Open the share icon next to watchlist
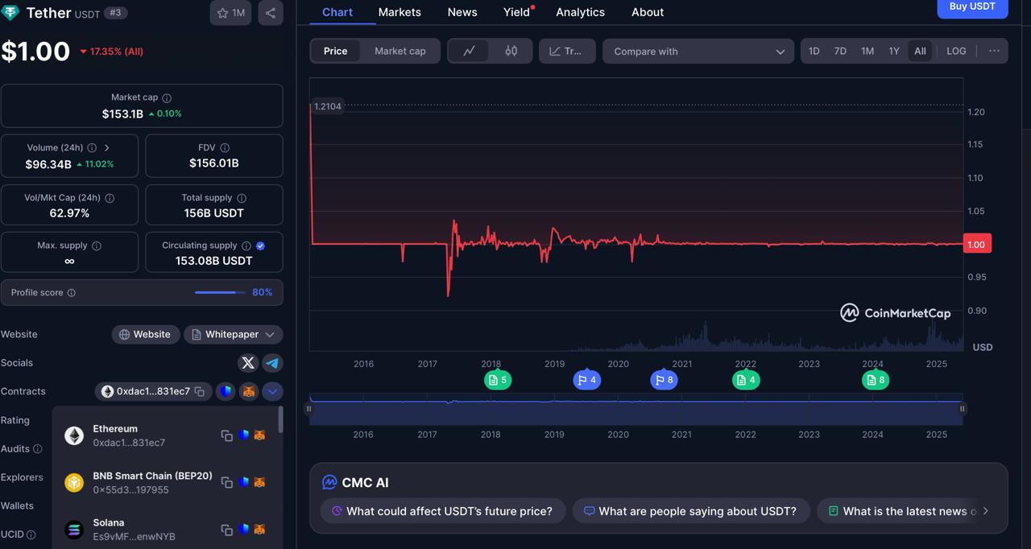The height and width of the screenshot is (549, 1031). click(x=271, y=13)
